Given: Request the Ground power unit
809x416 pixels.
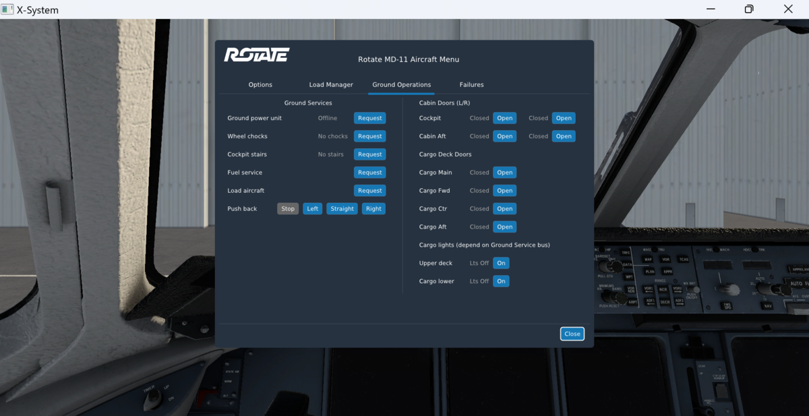Looking at the screenshot, I should point(370,118).
